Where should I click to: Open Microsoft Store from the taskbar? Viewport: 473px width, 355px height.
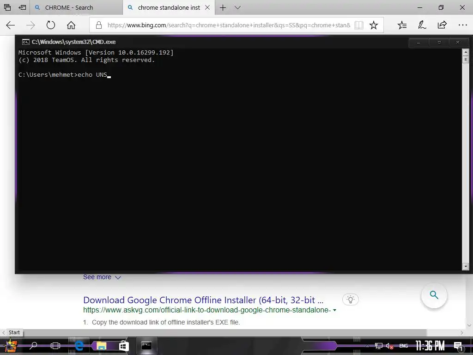(x=124, y=346)
